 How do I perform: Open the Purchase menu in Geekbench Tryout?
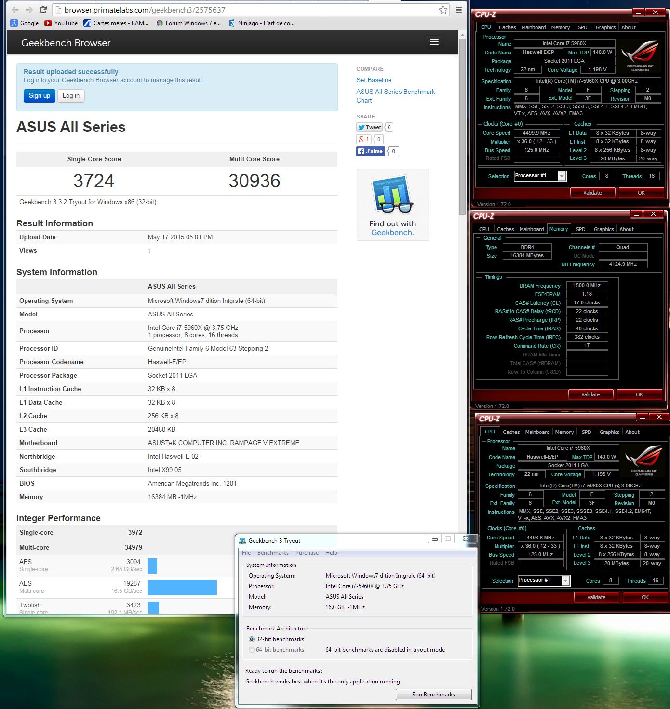click(307, 553)
